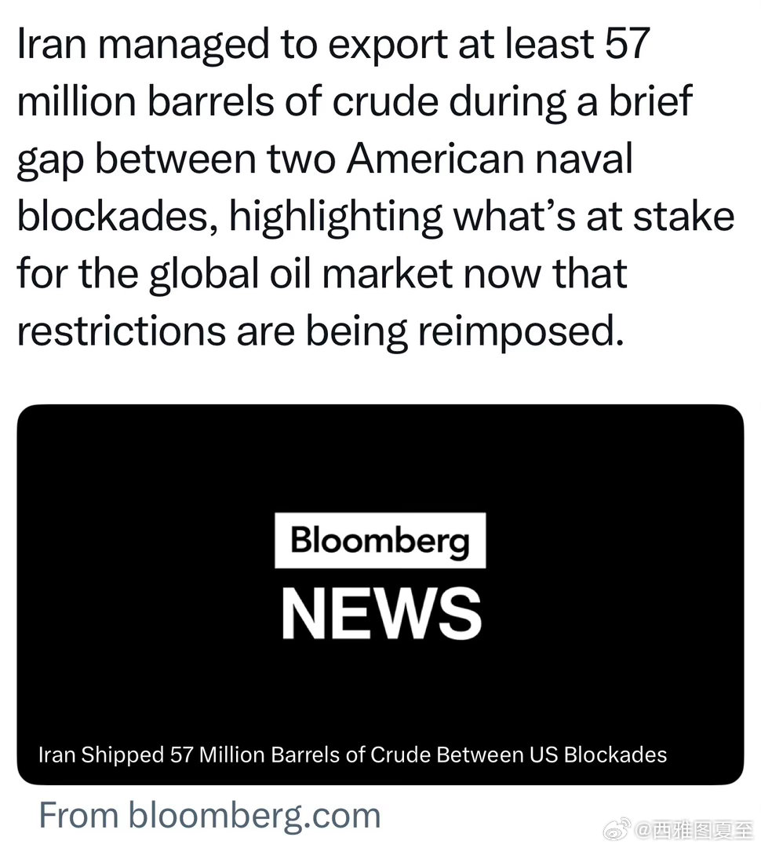Click 'million barrels of crude' text line
Screen dimensions: 761x848
[x=355, y=101]
